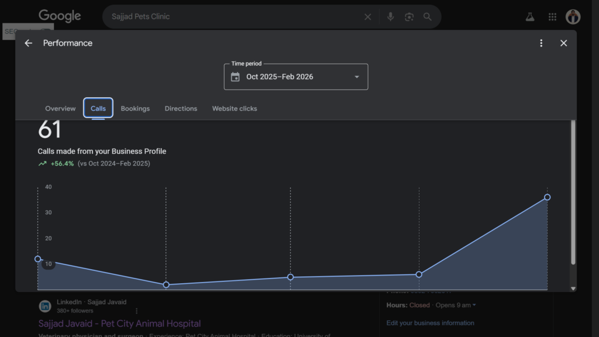The image size is (599, 337).
Task: Expand the Time period dropdown
Action: [357, 77]
